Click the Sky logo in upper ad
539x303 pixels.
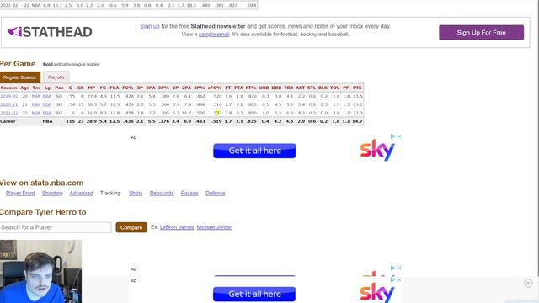click(377, 150)
